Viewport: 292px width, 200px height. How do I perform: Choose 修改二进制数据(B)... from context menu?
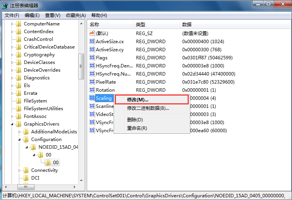pyautogui.click(x=152, y=108)
